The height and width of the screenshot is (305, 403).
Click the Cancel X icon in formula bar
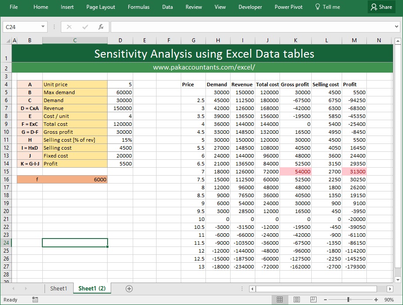point(69,27)
